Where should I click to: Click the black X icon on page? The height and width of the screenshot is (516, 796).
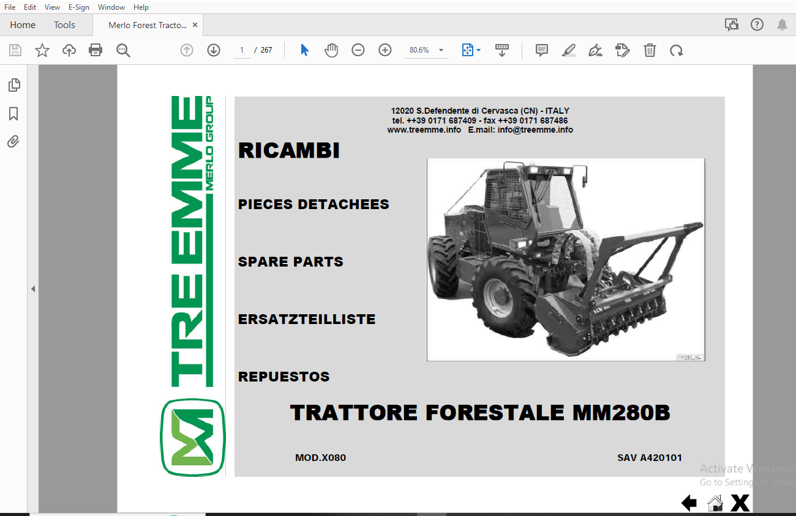click(740, 503)
